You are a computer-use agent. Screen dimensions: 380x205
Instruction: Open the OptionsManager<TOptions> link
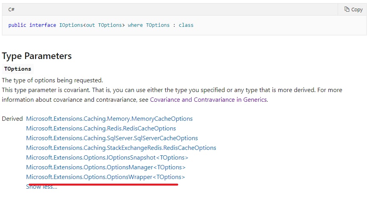pyautogui.click(x=106, y=167)
